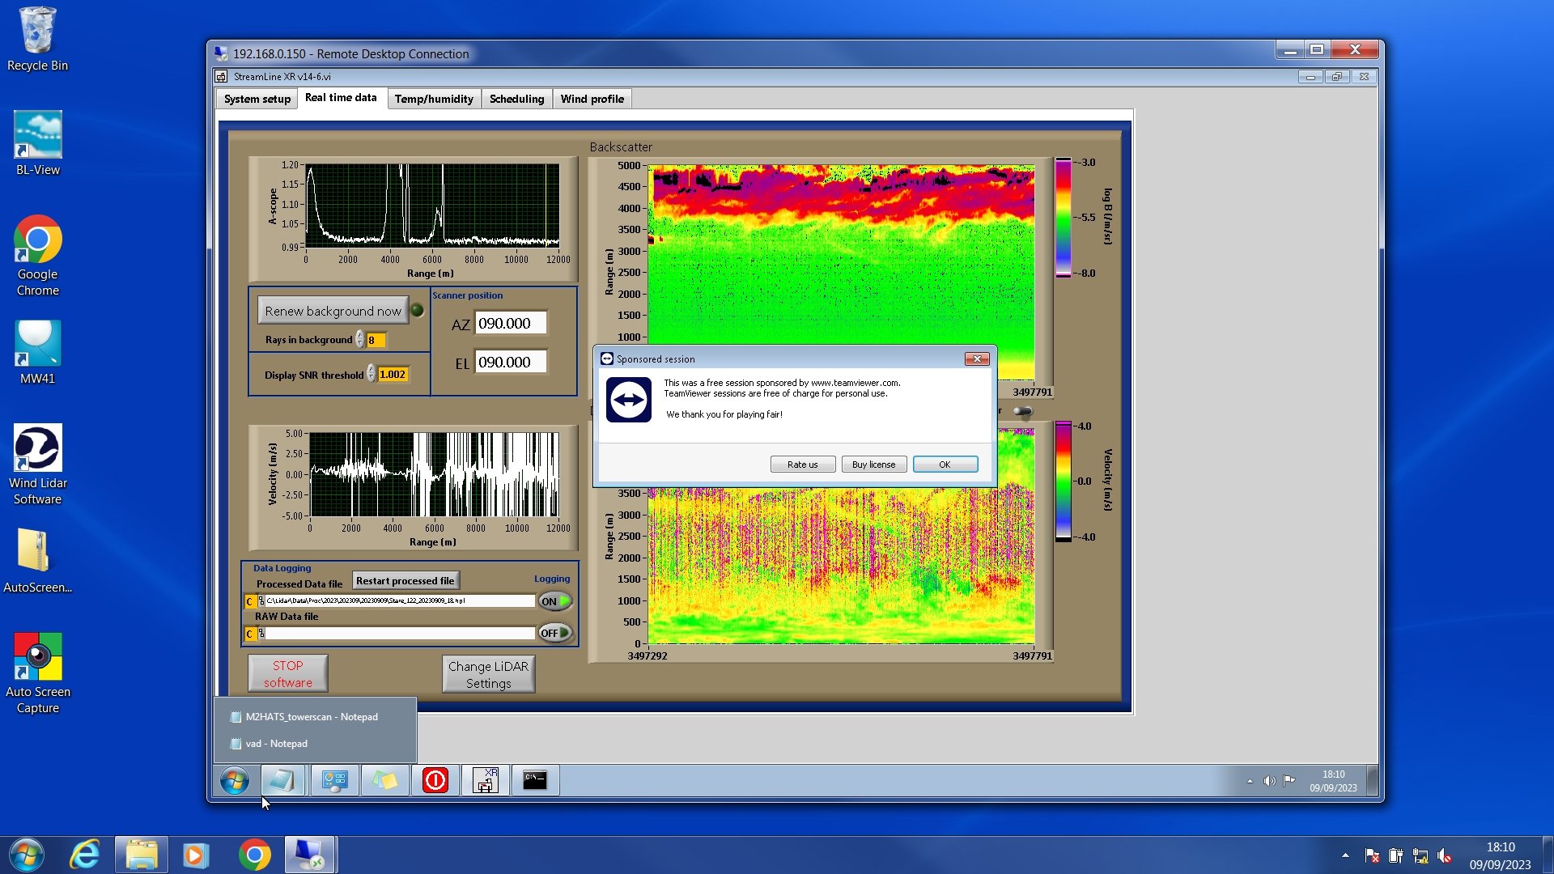The image size is (1554, 874).
Task: Click the AZ scanner position field
Action: [x=511, y=323]
